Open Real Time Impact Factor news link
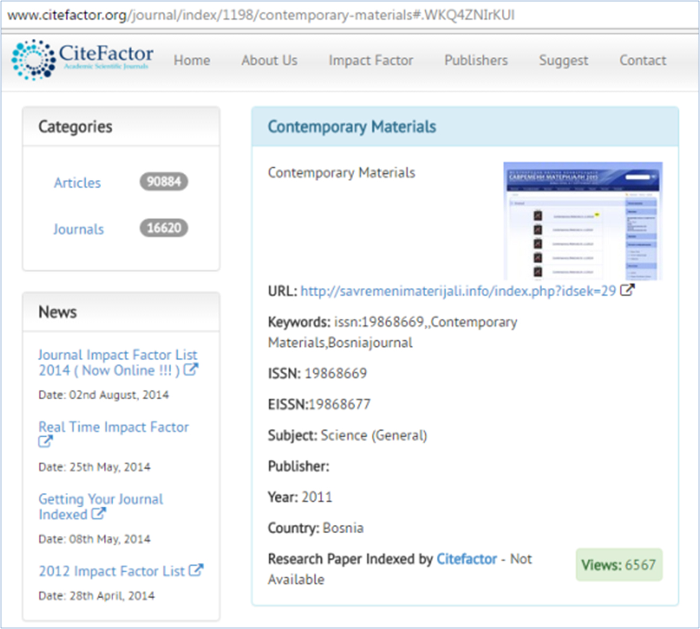The width and height of the screenshot is (700, 629). (113, 427)
